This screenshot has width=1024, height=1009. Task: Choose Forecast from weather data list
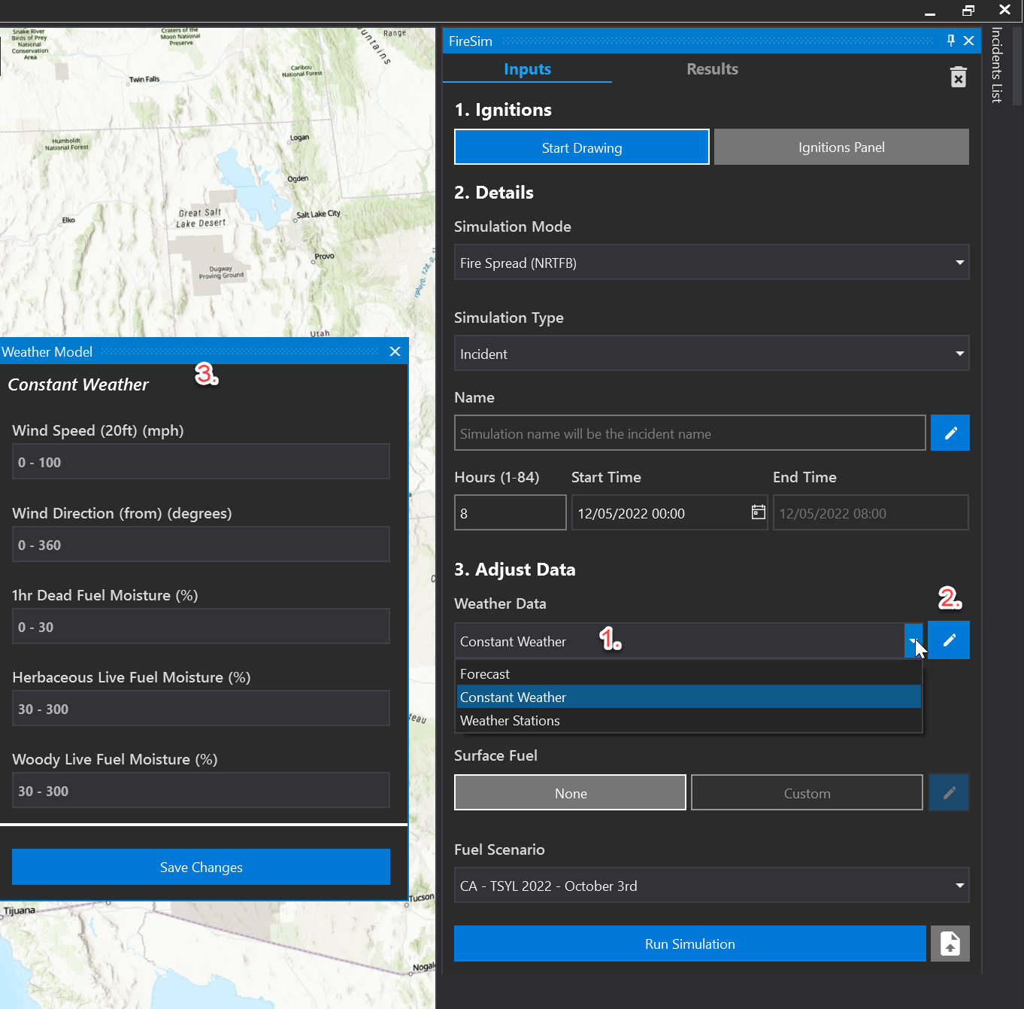(485, 674)
